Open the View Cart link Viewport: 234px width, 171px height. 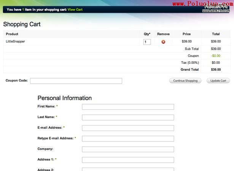click(75, 9)
